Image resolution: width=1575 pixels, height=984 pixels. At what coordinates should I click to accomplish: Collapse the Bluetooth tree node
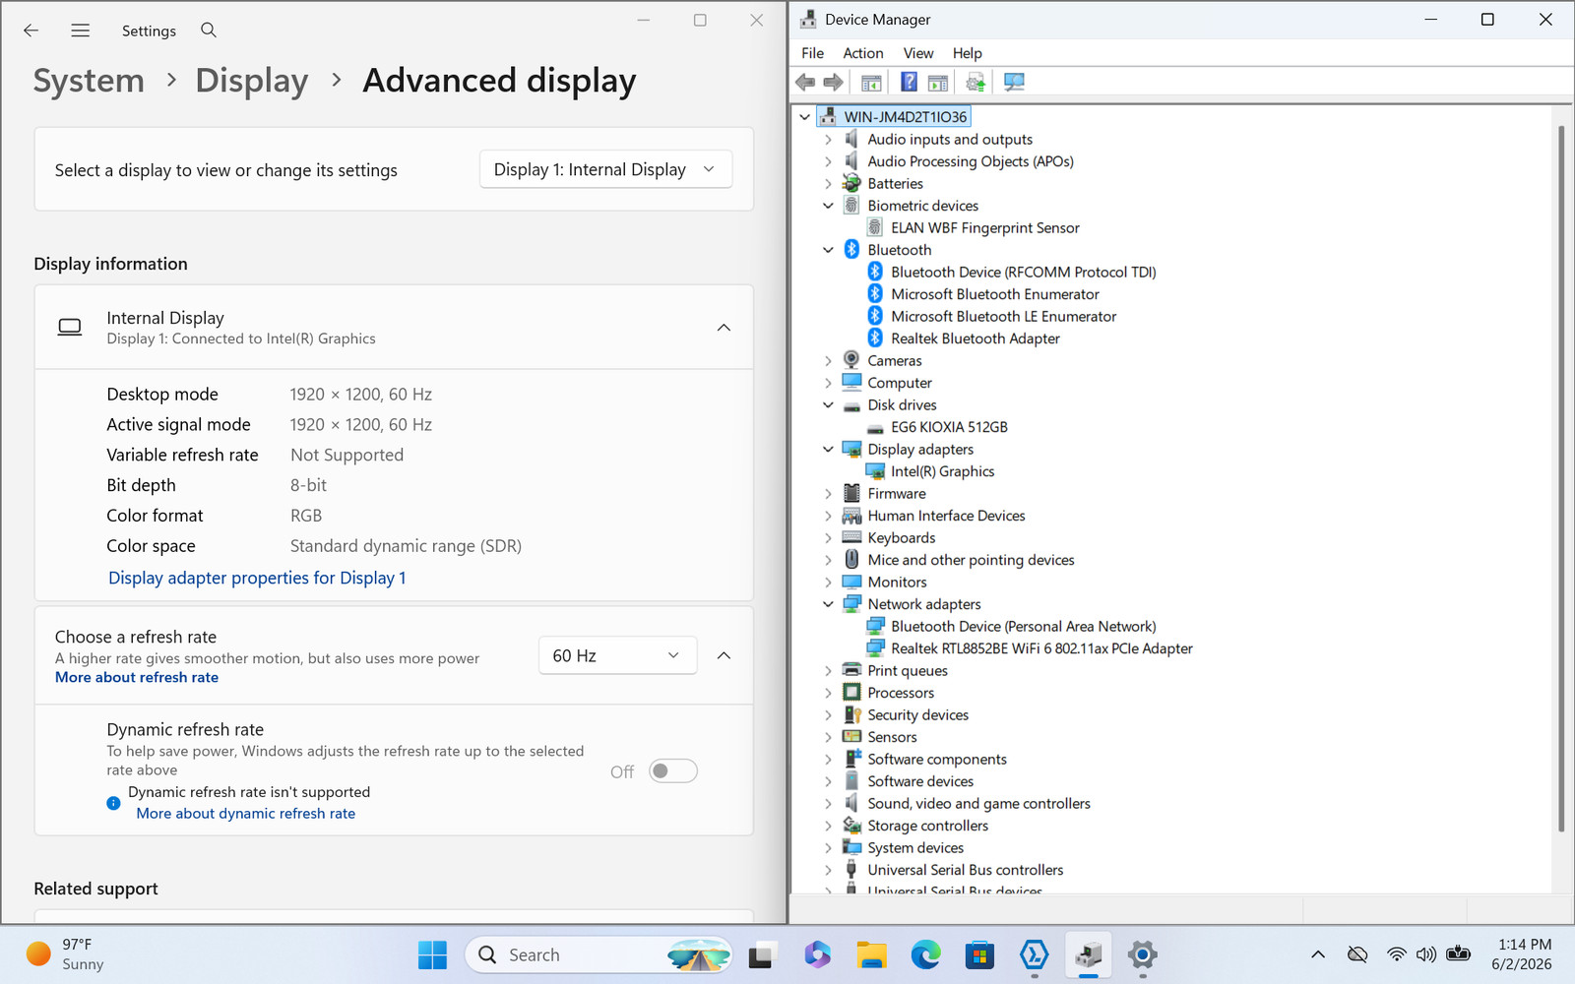[828, 250]
